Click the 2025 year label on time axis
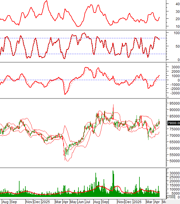The image size is (180, 204). [x=46, y=202]
